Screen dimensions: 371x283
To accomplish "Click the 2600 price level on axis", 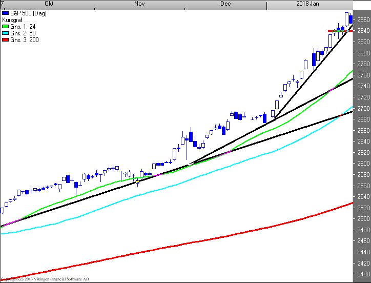I will click(x=363, y=164).
